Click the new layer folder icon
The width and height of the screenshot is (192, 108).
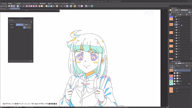[x=181, y=15]
